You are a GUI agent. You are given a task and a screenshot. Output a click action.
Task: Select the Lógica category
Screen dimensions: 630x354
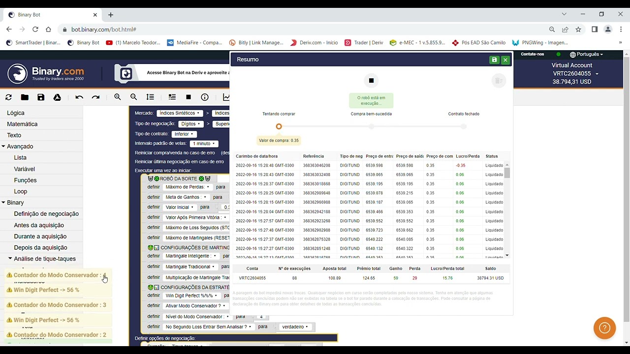[x=16, y=113]
